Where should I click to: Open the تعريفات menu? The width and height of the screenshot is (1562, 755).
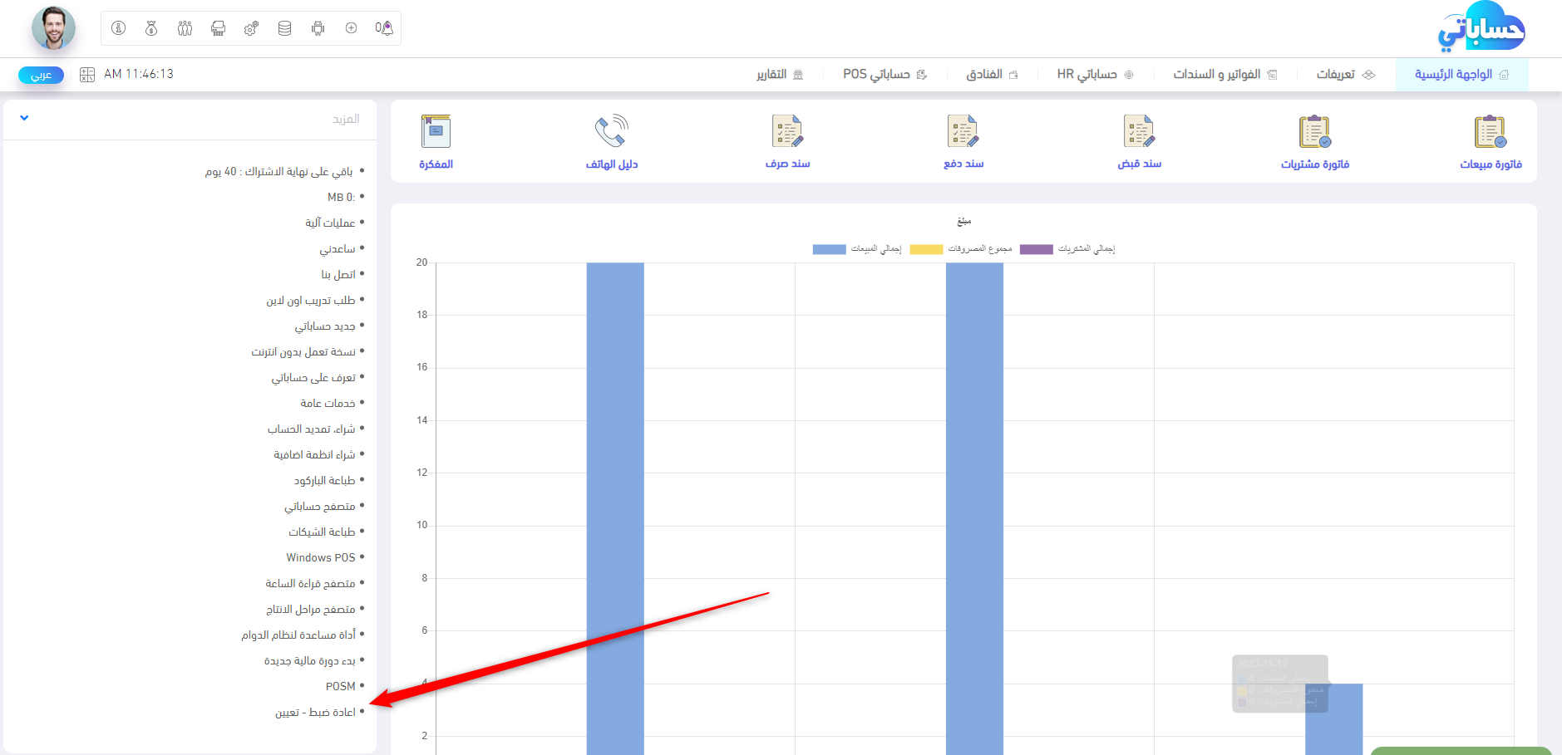click(1344, 75)
